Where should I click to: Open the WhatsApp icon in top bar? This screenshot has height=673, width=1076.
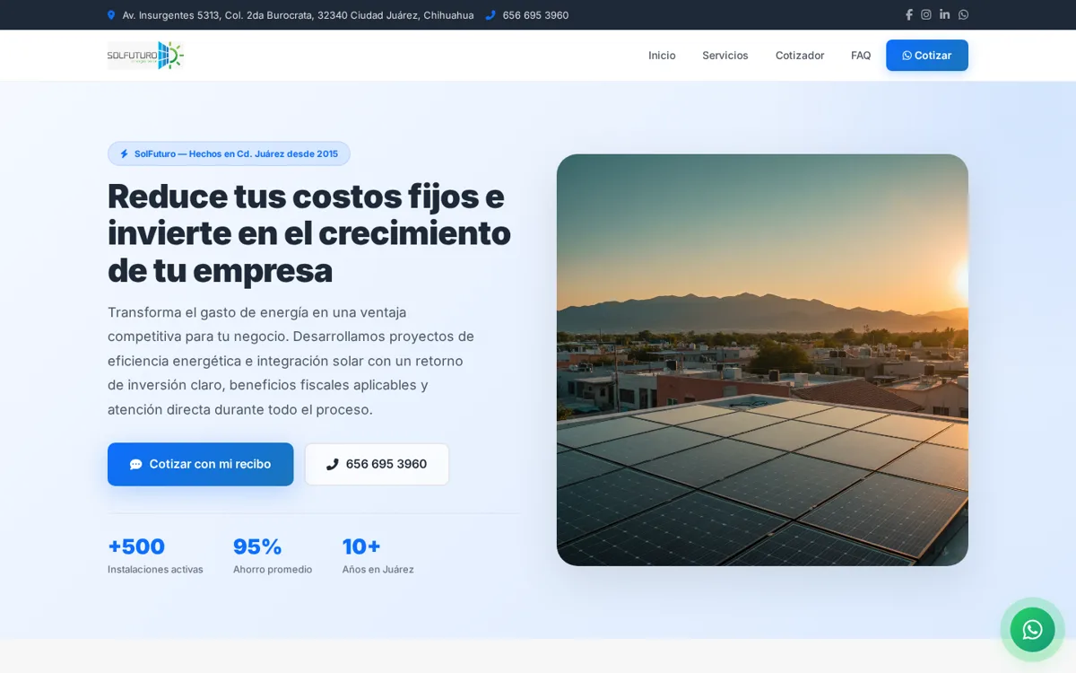(x=963, y=15)
